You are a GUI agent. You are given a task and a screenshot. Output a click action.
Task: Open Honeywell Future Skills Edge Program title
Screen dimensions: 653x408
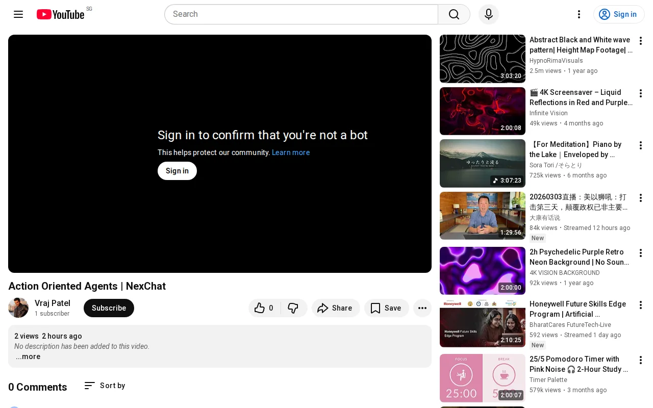coord(578,309)
